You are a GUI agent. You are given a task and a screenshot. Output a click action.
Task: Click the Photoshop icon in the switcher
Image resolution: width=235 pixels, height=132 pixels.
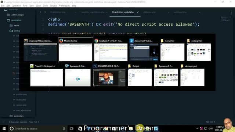(95, 66)
